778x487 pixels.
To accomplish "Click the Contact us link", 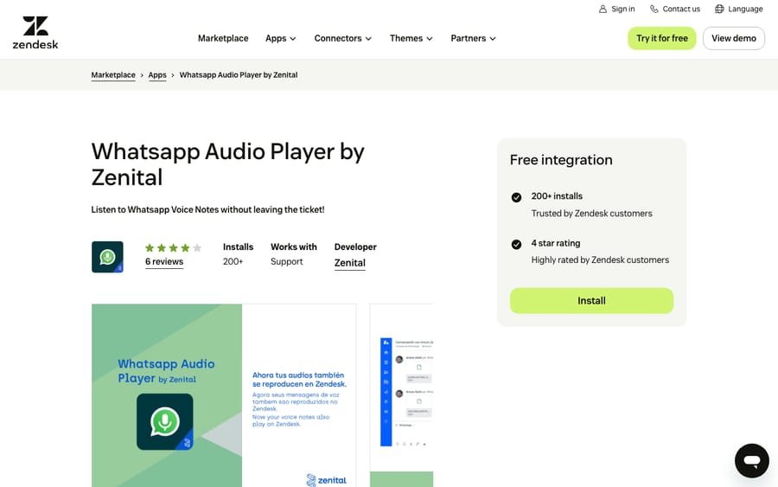I will pos(675,9).
